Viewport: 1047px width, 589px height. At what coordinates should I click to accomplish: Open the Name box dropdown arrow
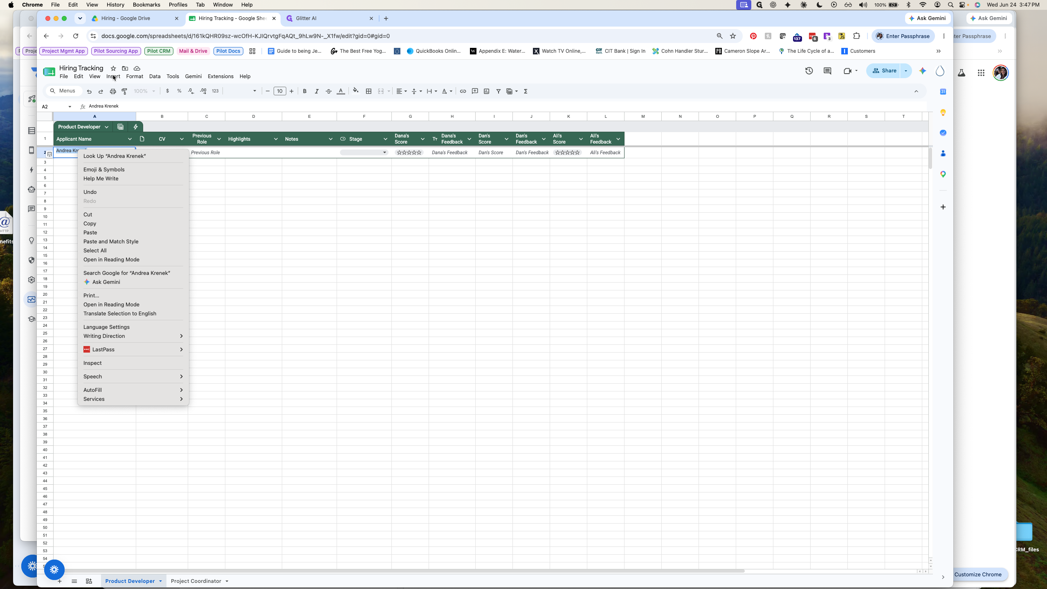pos(70,106)
